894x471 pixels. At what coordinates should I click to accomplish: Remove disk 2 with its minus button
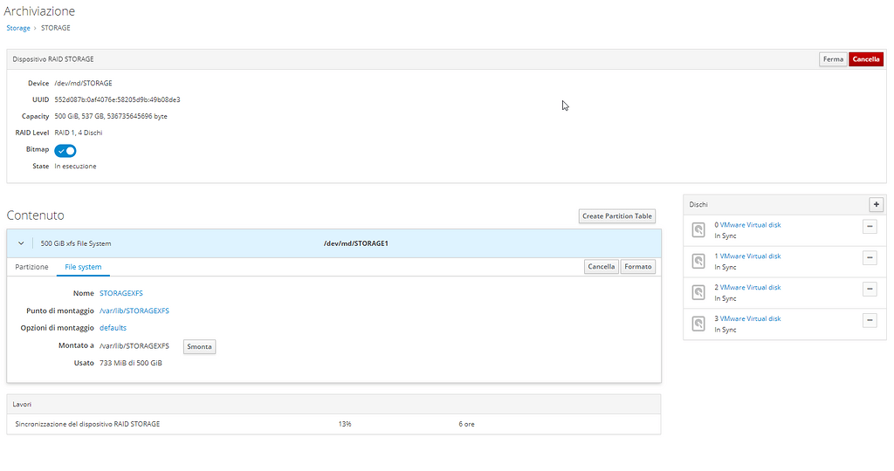[x=870, y=290]
